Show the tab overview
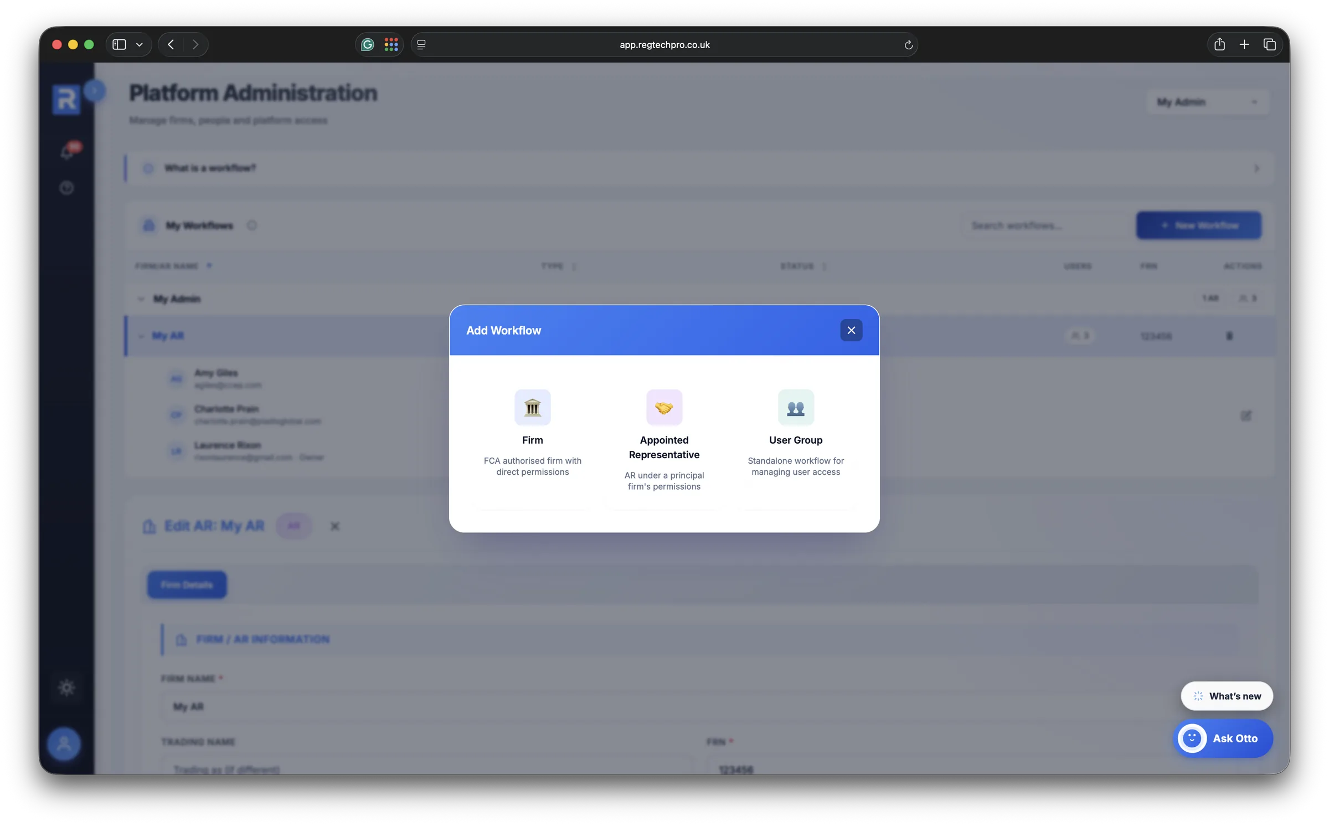Image resolution: width=1329 pixels, height=826 pixels. (1269, 44)
